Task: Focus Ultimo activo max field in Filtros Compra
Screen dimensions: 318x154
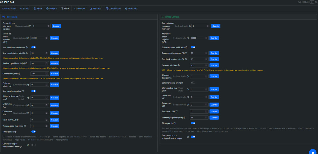Action: click(x=199, y=89)
